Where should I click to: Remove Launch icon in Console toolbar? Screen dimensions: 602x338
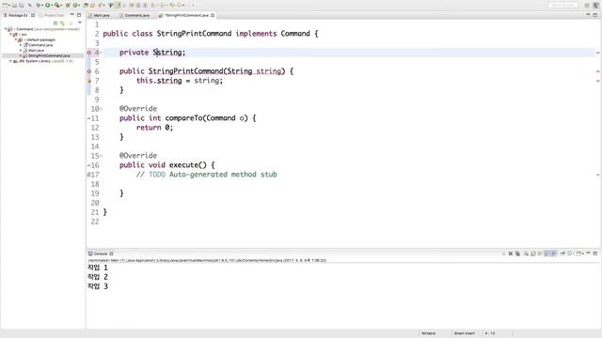(x=511, y=253)
